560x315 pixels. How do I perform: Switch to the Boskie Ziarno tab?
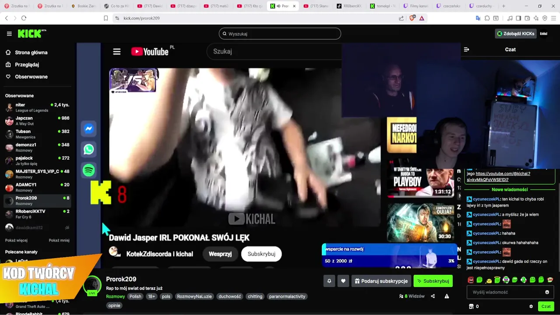(x=84, y=6)
